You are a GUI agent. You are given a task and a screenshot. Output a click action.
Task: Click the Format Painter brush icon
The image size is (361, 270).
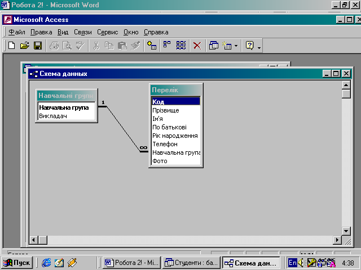pos(135,46)
